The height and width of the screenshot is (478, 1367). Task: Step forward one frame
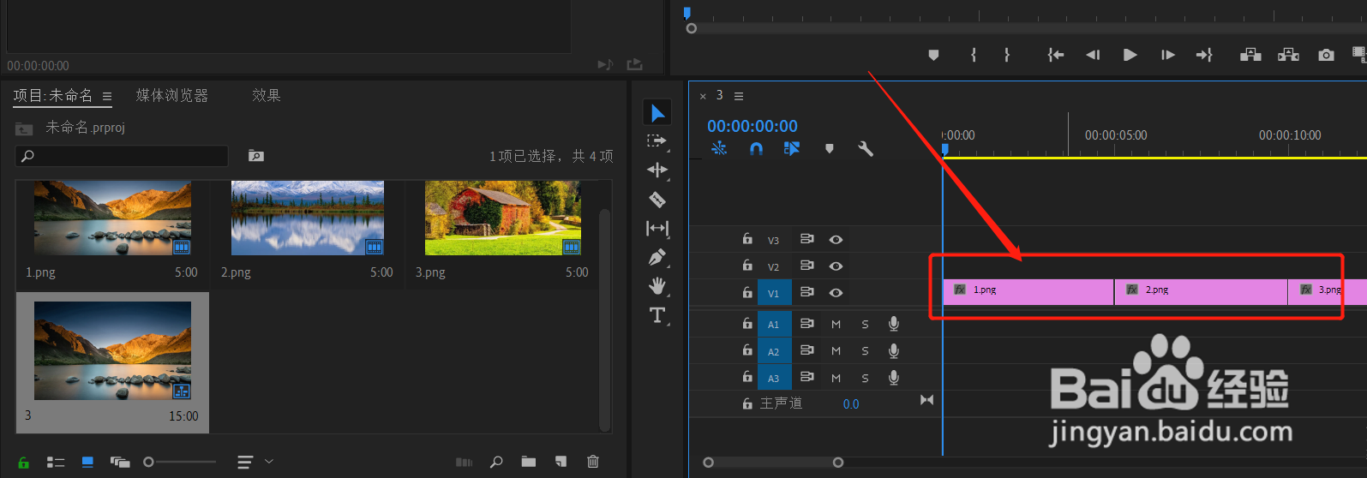tap(1167, 55)
